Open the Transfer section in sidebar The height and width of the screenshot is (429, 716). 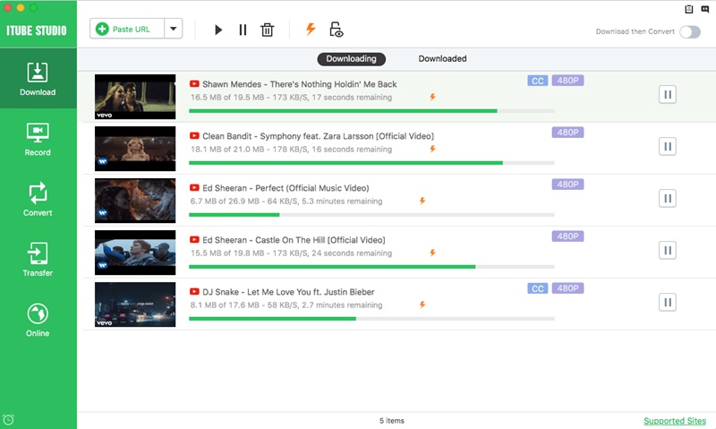[x=38, y=260]
